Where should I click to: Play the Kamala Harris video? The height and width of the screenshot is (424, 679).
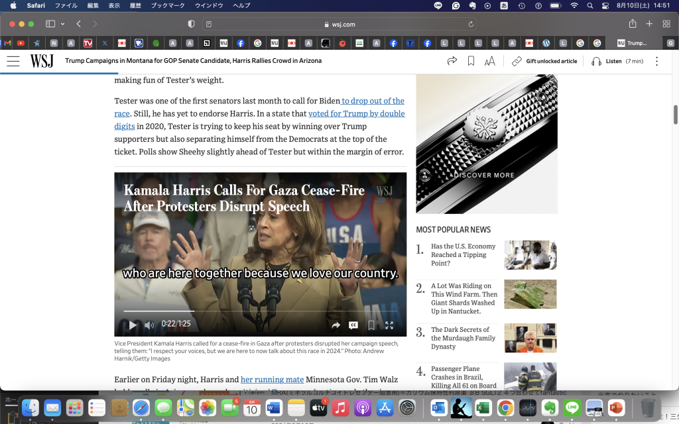(x=133, y=325)
